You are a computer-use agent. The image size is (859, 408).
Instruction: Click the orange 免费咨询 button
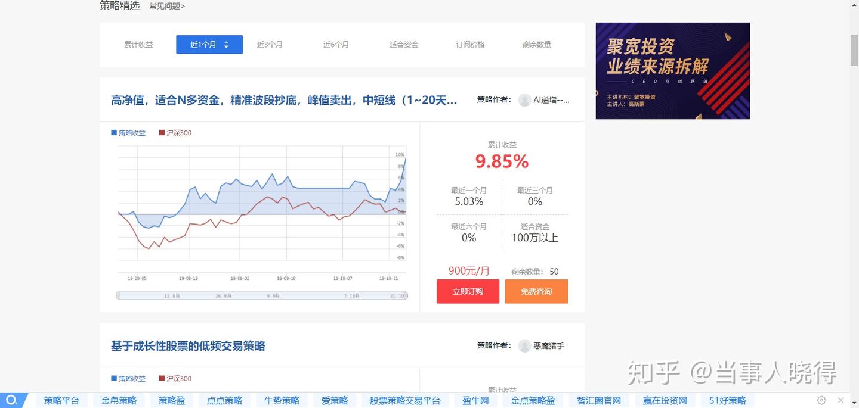pyautogui.click(x=536, y=291)
